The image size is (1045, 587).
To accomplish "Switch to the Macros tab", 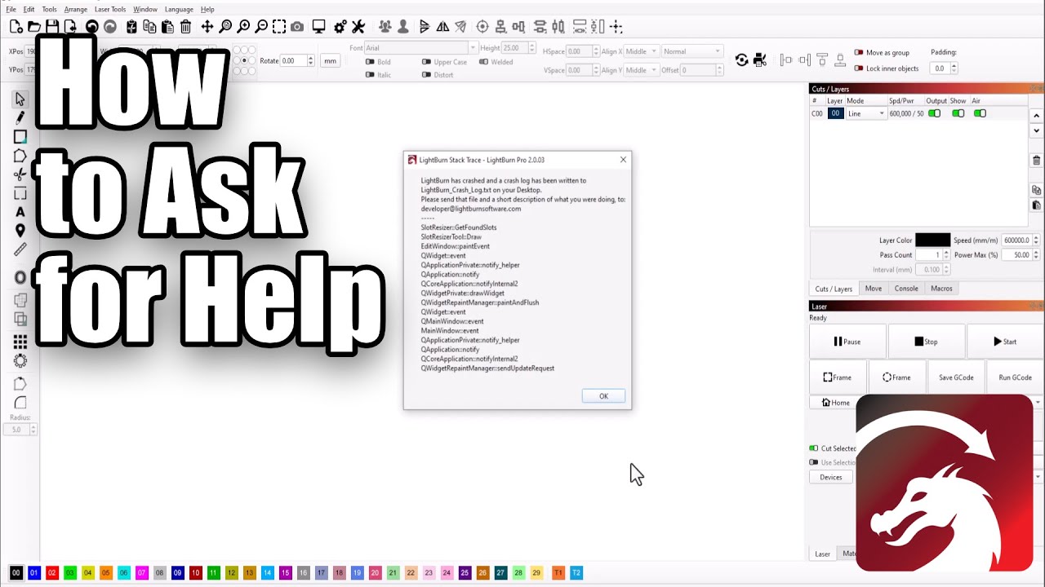I will tap(941, 289).
